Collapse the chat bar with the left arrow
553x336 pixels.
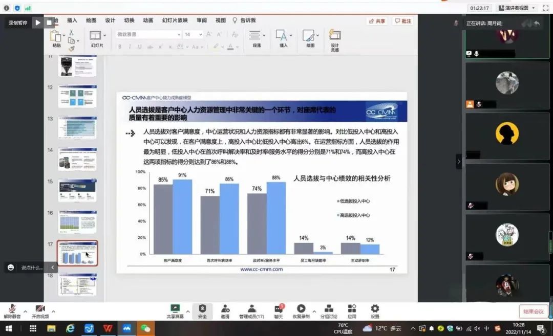[52, 267]
